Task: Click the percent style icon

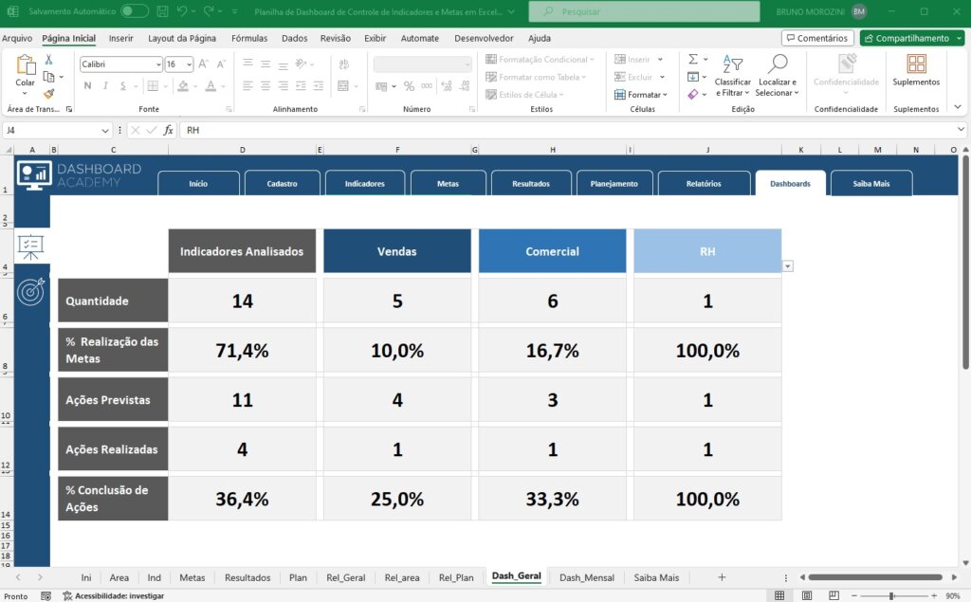Action: (409, 86)
